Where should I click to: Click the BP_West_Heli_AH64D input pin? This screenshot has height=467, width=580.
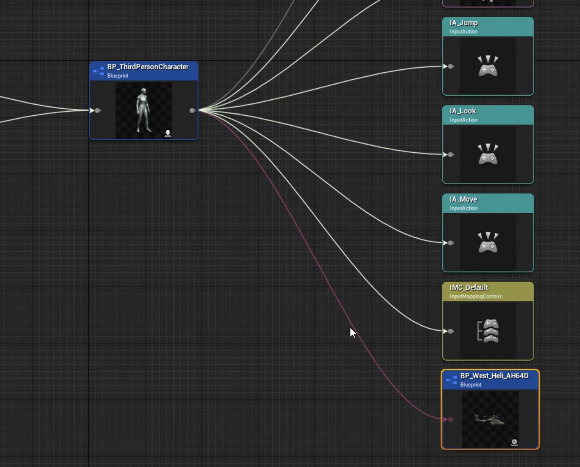450,419
